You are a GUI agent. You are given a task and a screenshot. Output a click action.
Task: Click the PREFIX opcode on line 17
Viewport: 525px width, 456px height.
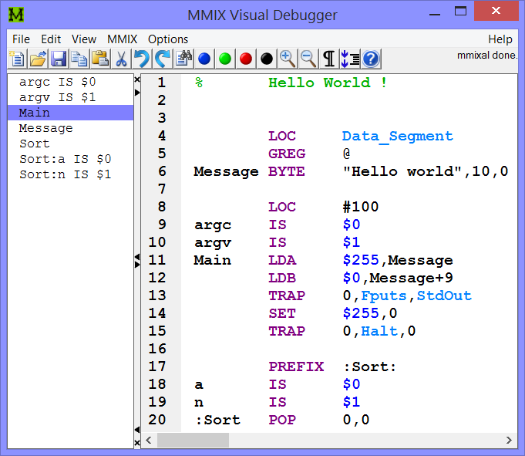coord(296,366)
